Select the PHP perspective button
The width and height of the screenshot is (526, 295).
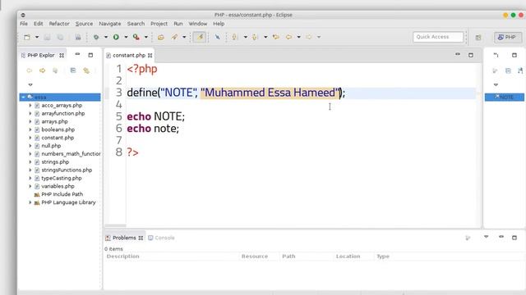[x=508, y=37]
